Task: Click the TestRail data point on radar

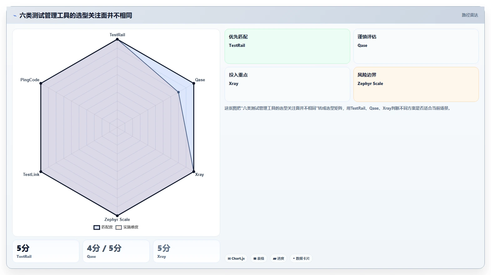Action: coord(117,39)
